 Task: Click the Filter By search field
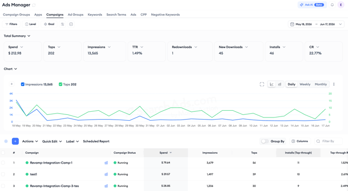[328, 141]
